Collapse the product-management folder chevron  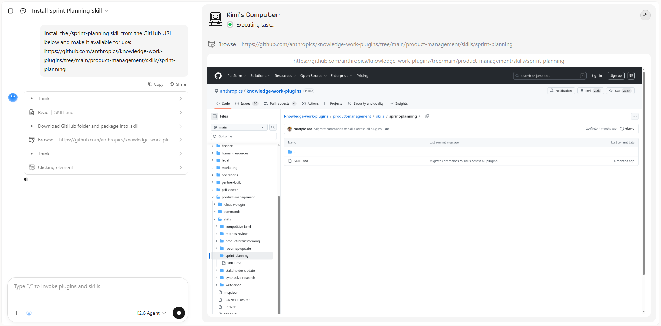coord(213,197)
